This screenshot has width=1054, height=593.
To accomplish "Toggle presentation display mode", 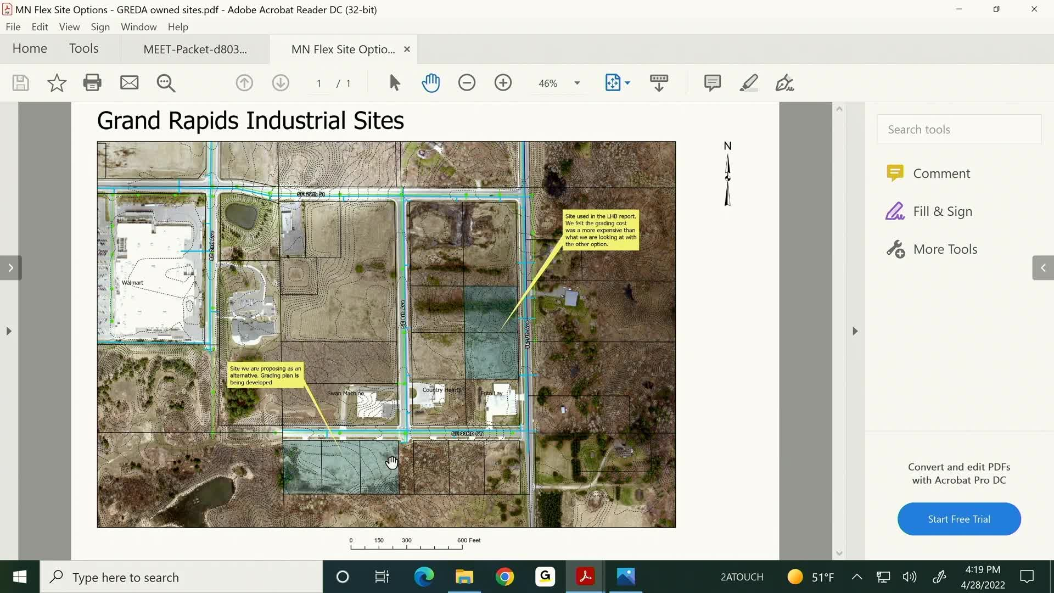I will (x=659, y=83).
